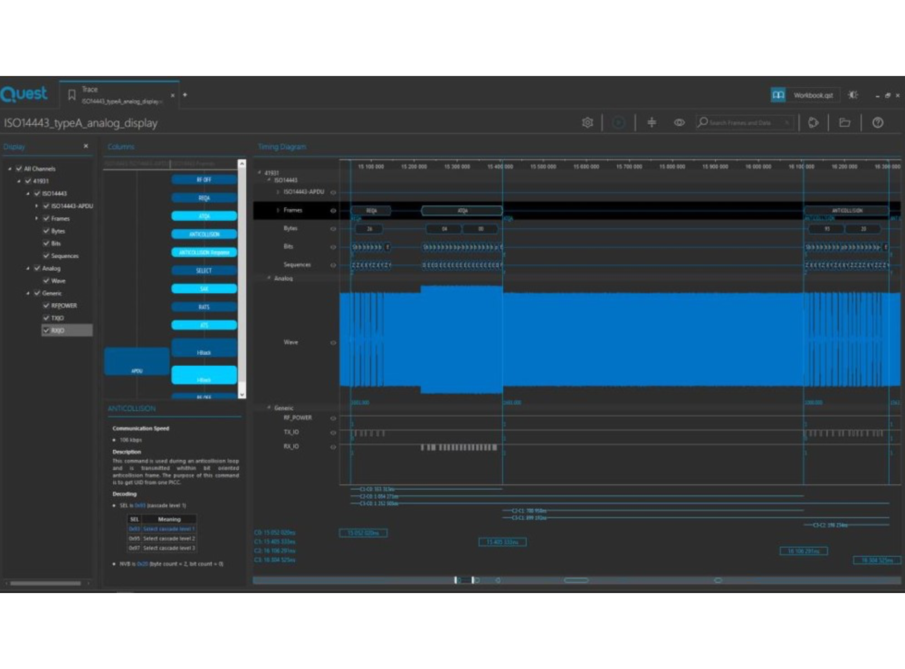
Task: Click the cursor alignment tool icon
Action: tap(652, 122)
